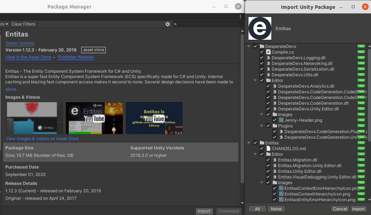Uncheck EntitasContextHierarchyIcon.png checkbox

coord(274,194)
